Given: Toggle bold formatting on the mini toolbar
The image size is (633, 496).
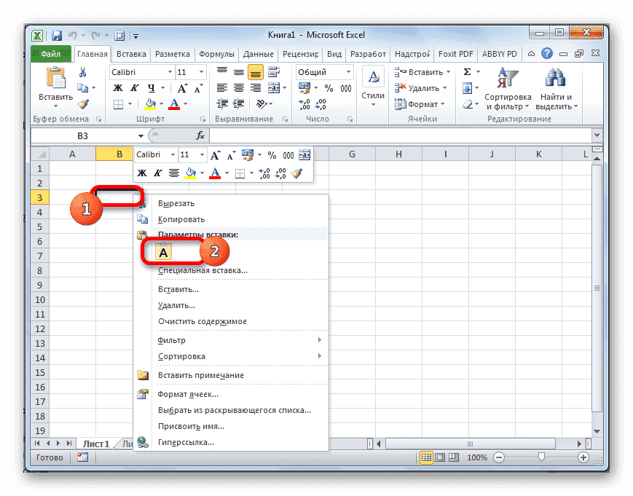Looking at the screenshot, I should point(142,173).
